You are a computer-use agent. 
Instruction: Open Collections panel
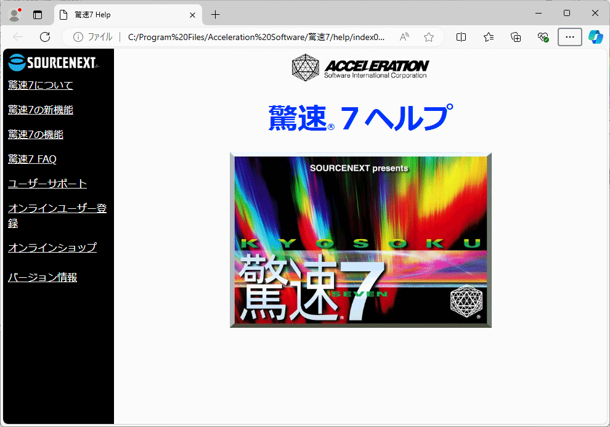tap(516, 37)
